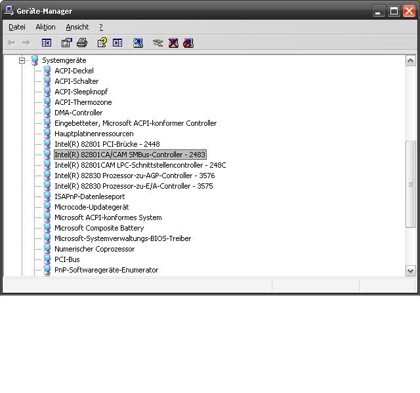Select Hauptplatinenressourcen entry

point(94,134)
